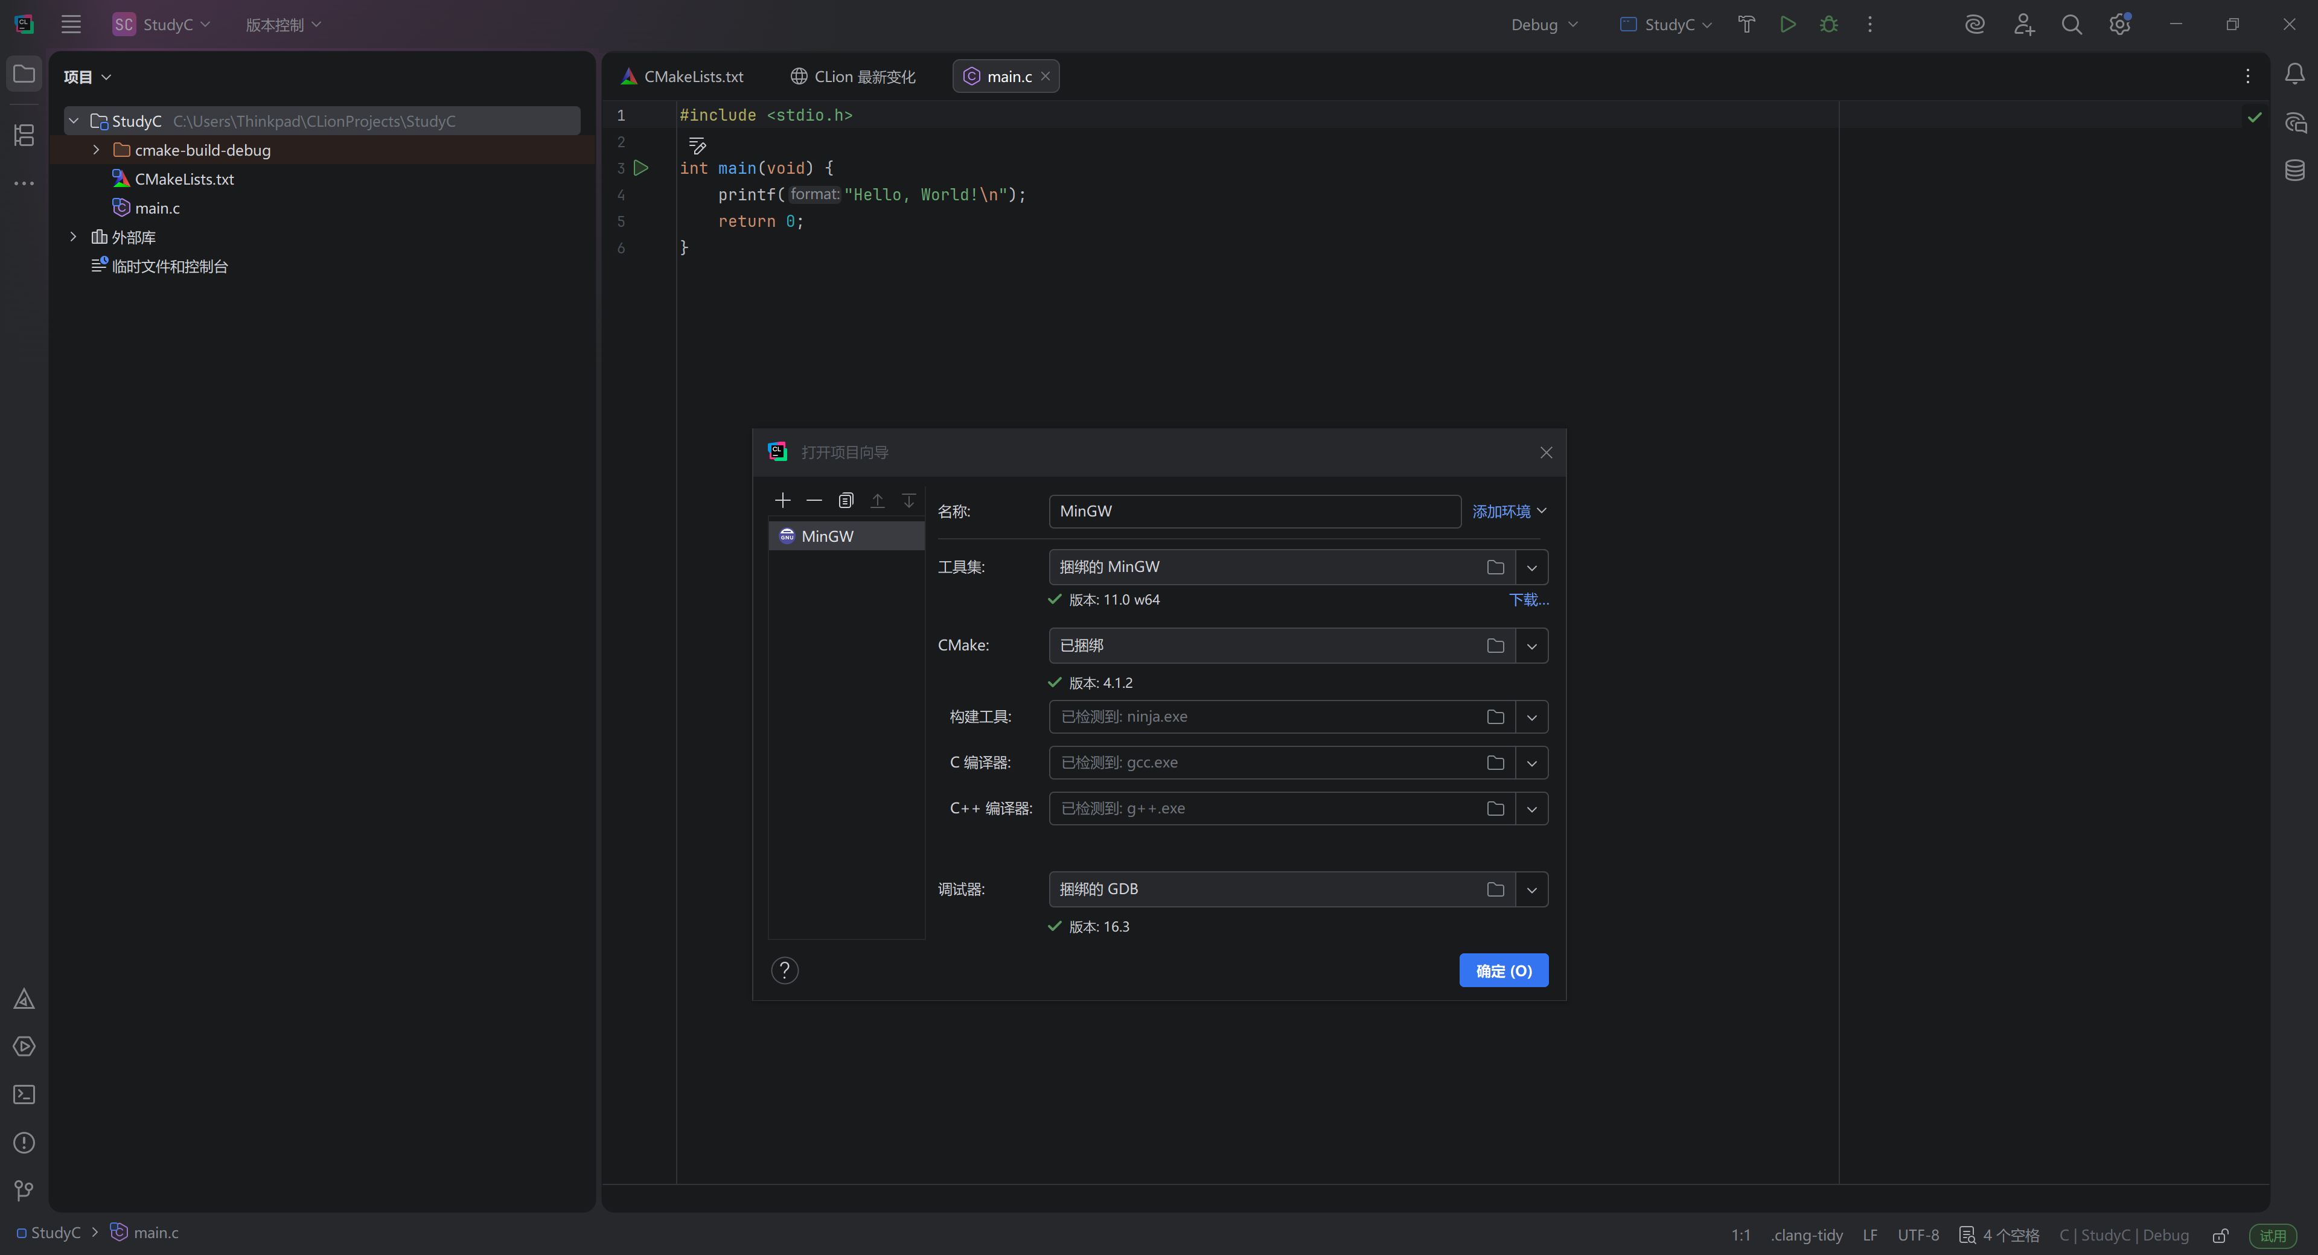
Task: Run StudyC with the green play icon
Action: tap(1788, 24)
